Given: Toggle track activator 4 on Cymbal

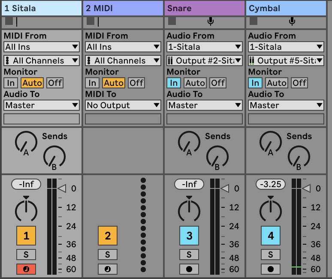Looking at the screenshot, I should [x=271, y=236].
